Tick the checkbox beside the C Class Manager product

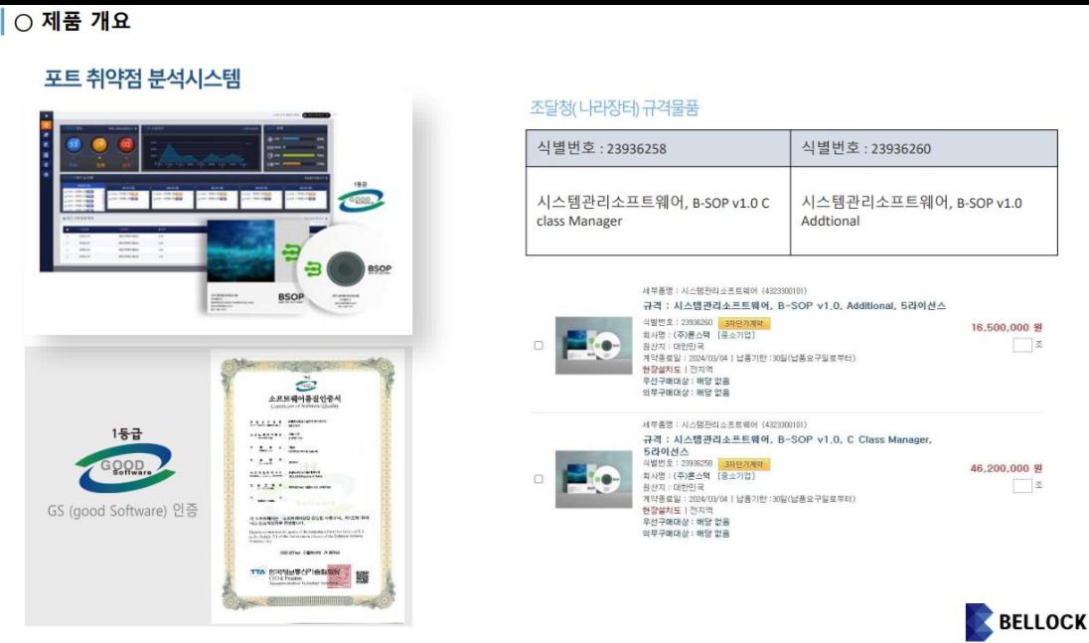pyautogui.click(x=539, y=479)
